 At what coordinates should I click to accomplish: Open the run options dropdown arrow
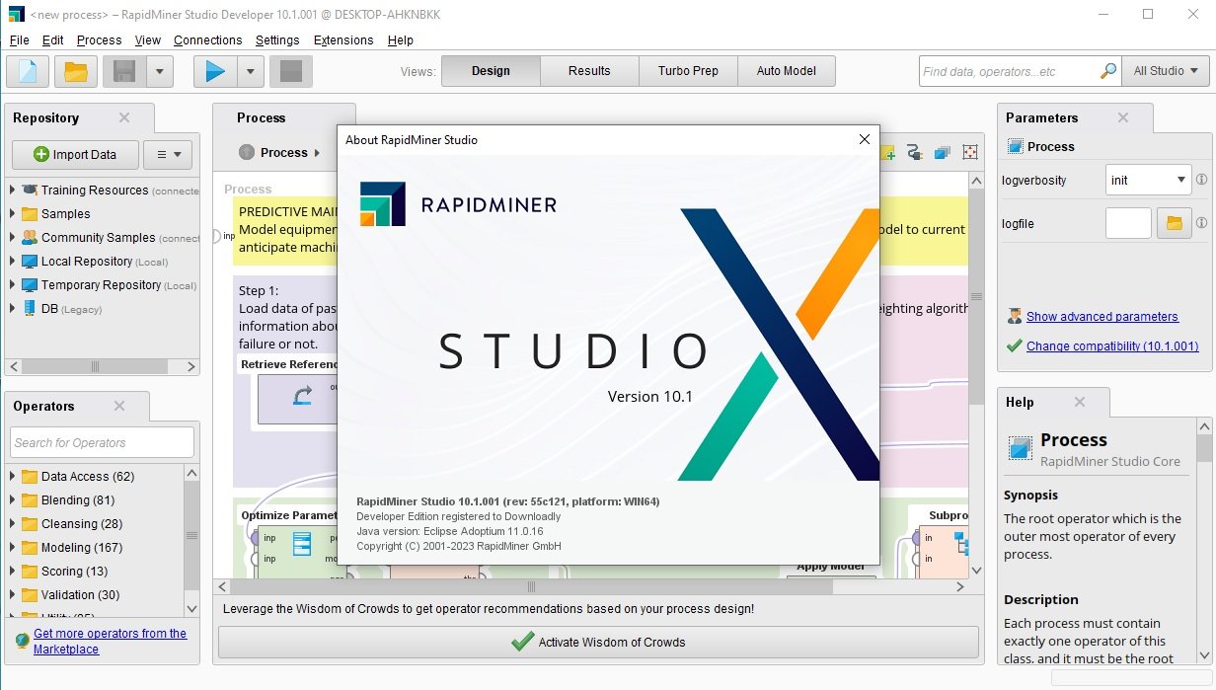[250, 71]
